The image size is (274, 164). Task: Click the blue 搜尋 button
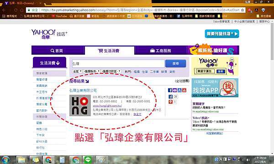tap(176, 63)
